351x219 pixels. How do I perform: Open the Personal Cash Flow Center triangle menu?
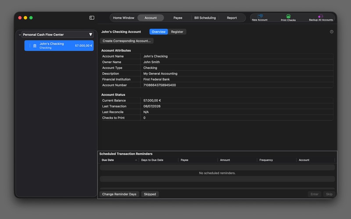90,35
